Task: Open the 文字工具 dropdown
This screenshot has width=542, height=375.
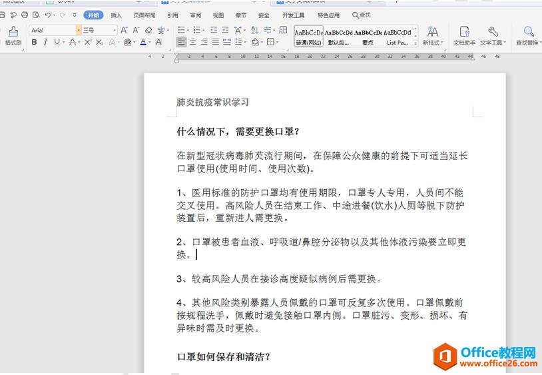Action: click(493, 35)
